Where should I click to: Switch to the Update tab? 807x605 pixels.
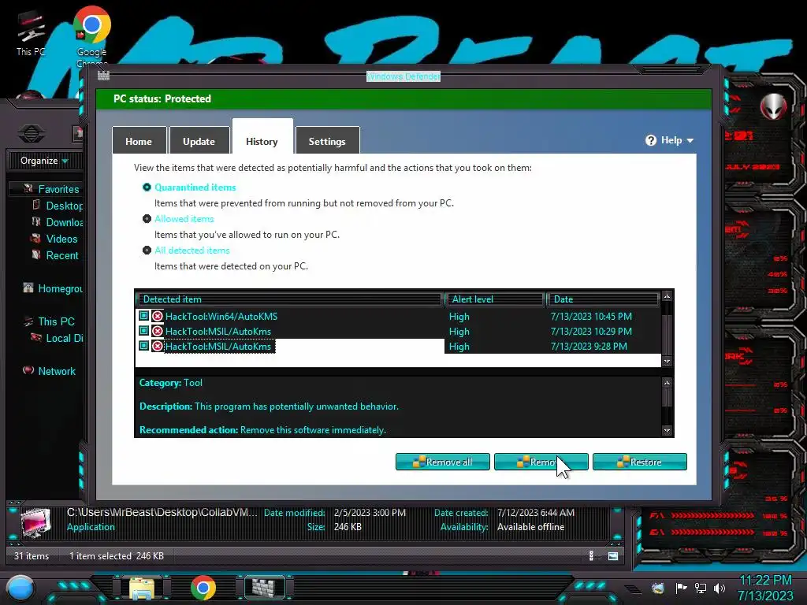pyautogui.click(x=199, y=141)
